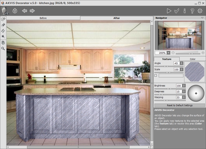The height and width of the screenshot is (149, 206).
Task: Click the light source sphere control
Action: tap(196, 93)
